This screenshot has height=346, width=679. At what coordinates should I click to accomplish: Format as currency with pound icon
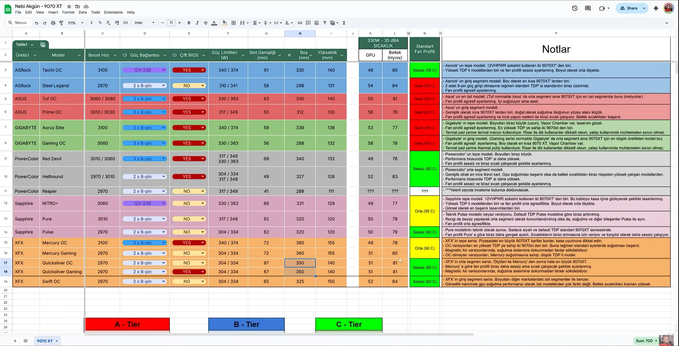click(92, 23)
